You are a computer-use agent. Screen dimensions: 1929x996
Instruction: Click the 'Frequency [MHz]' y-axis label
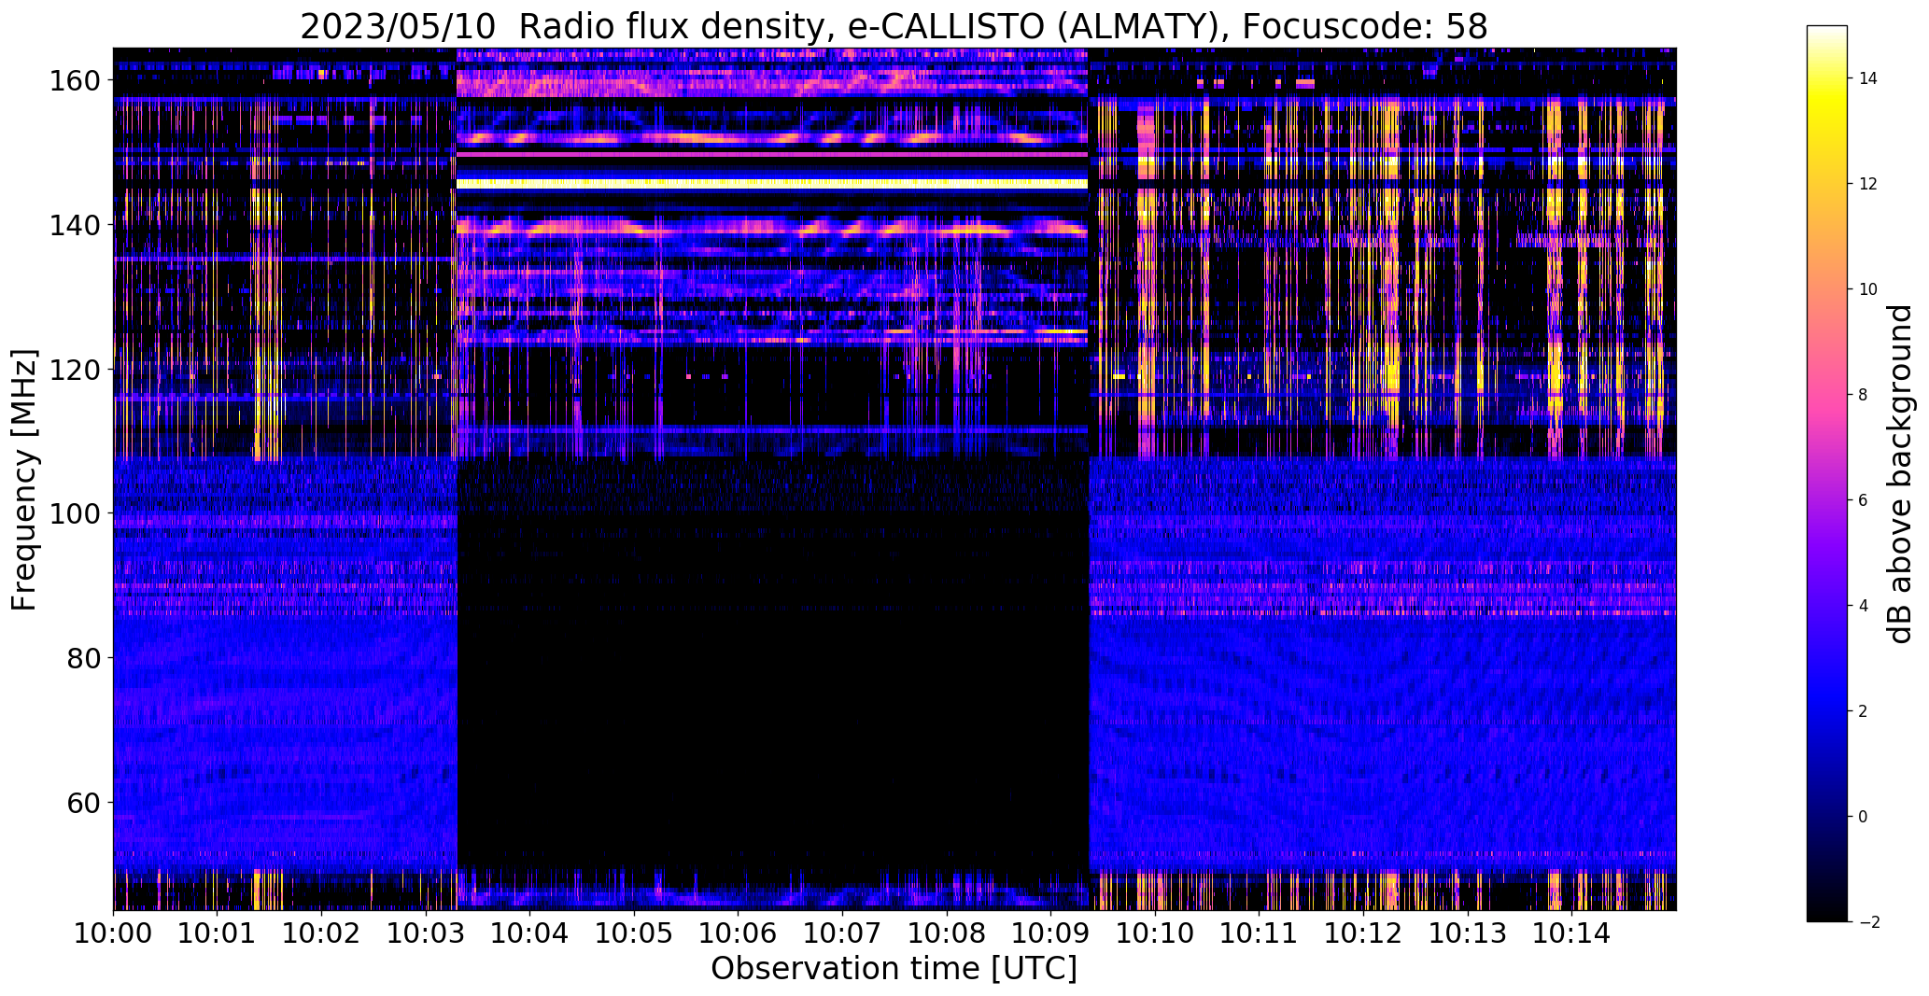point(24,480)
